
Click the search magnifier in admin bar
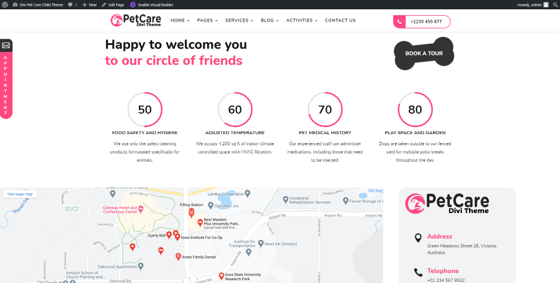click(555, 4)
